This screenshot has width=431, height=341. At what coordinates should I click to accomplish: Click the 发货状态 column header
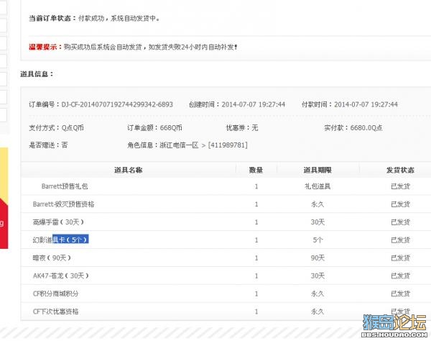pos(400,170)
